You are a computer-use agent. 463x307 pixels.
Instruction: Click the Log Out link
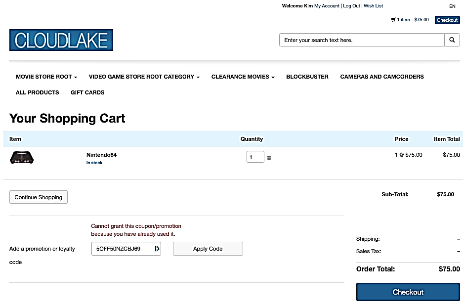(x=351, y=6)
